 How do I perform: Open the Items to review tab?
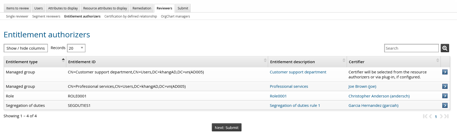pyautogui.click(x=18, y=8)
